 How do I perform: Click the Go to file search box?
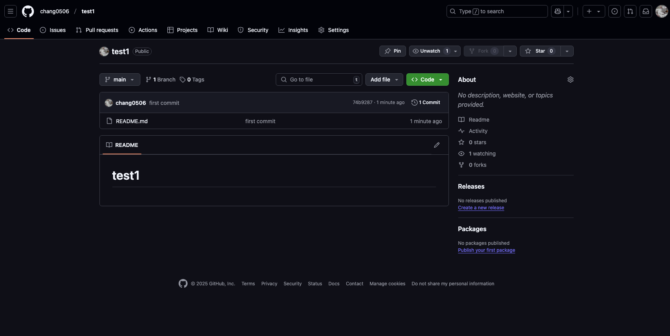319,80
